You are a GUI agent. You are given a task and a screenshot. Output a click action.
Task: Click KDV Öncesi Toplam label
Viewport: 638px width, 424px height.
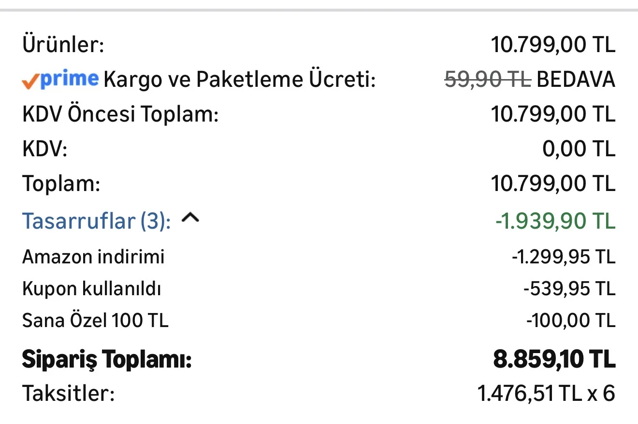(120, 115)
